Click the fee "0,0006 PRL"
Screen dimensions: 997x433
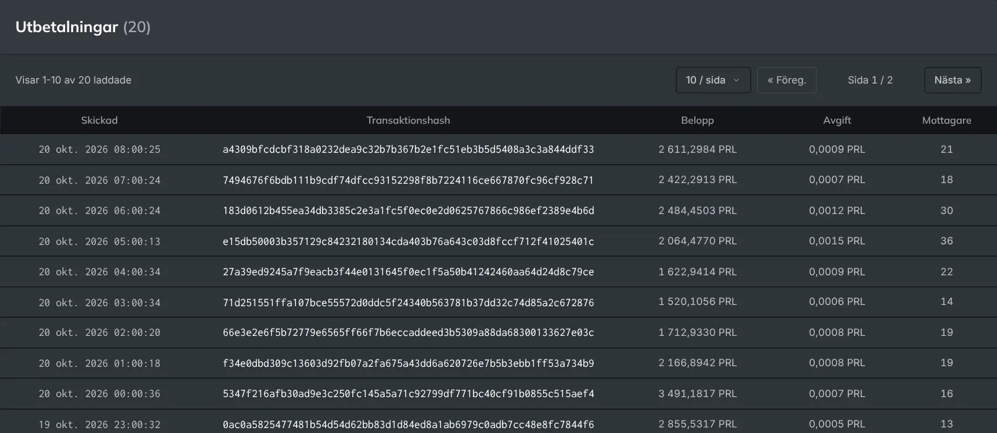coord(837,301)
